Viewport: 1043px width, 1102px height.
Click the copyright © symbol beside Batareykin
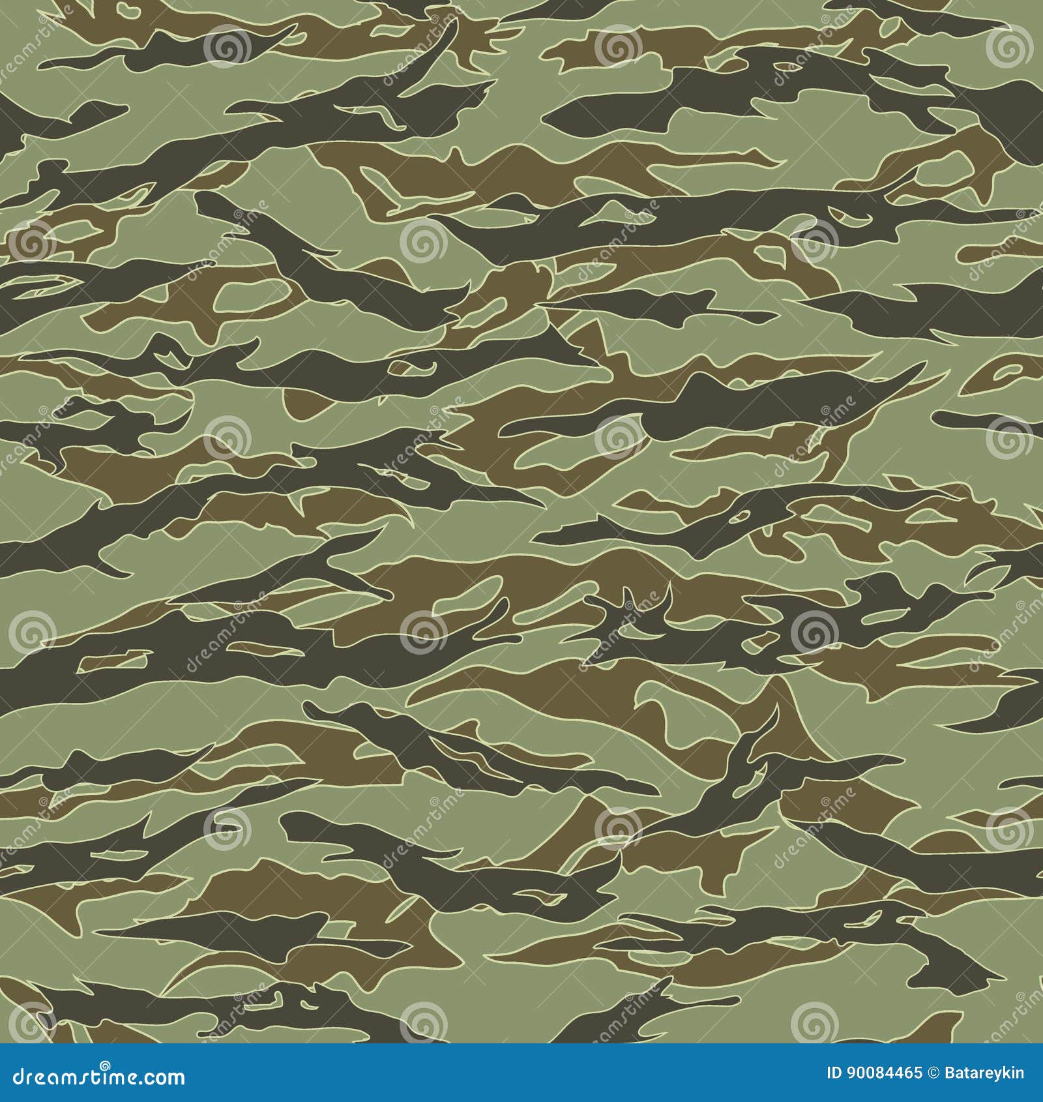click(x=935, y=1073)
